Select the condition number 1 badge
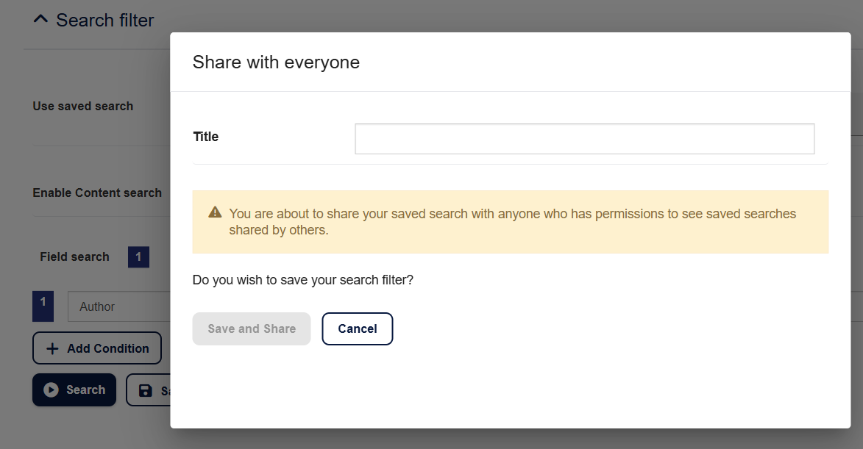Viewport: 863px width, 449px height. coord(43,305)
